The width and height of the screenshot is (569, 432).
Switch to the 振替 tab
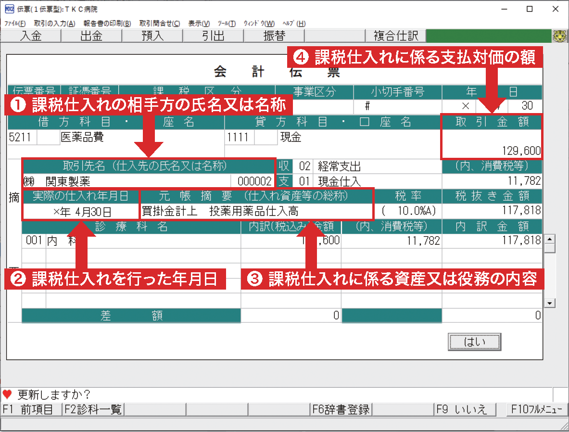(275, 36)
